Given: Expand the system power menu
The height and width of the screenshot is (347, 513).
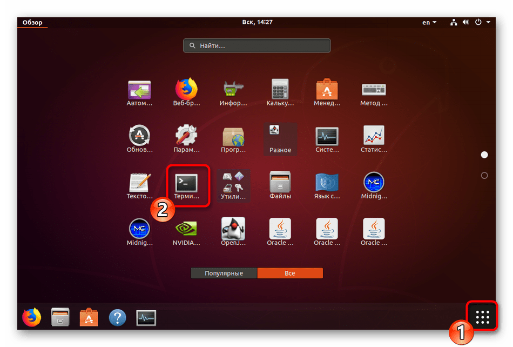Looking at the screenshot, I should pyautogui.click(x=482, y=23).
